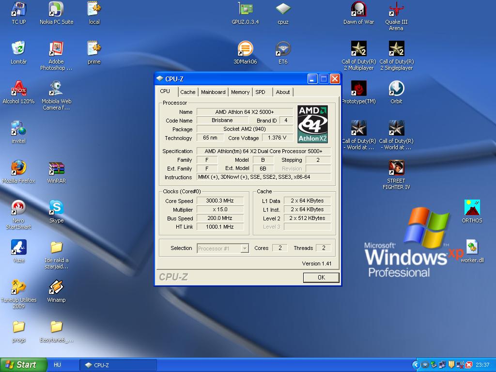Click the Package field Socket AM2 (940)
Screen dimensions: 496x372
tap(245, 129)
